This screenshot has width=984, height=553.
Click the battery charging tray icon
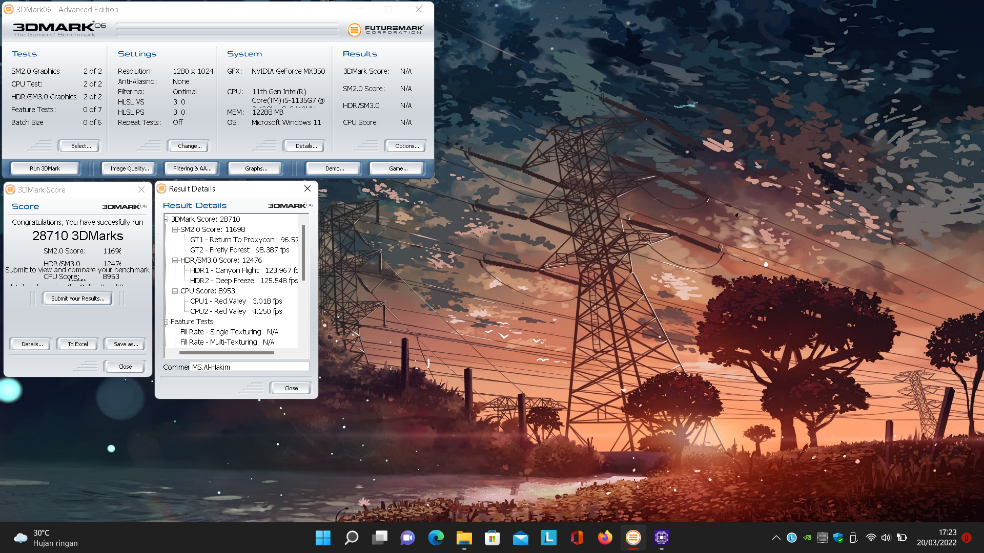click(902, 538)
